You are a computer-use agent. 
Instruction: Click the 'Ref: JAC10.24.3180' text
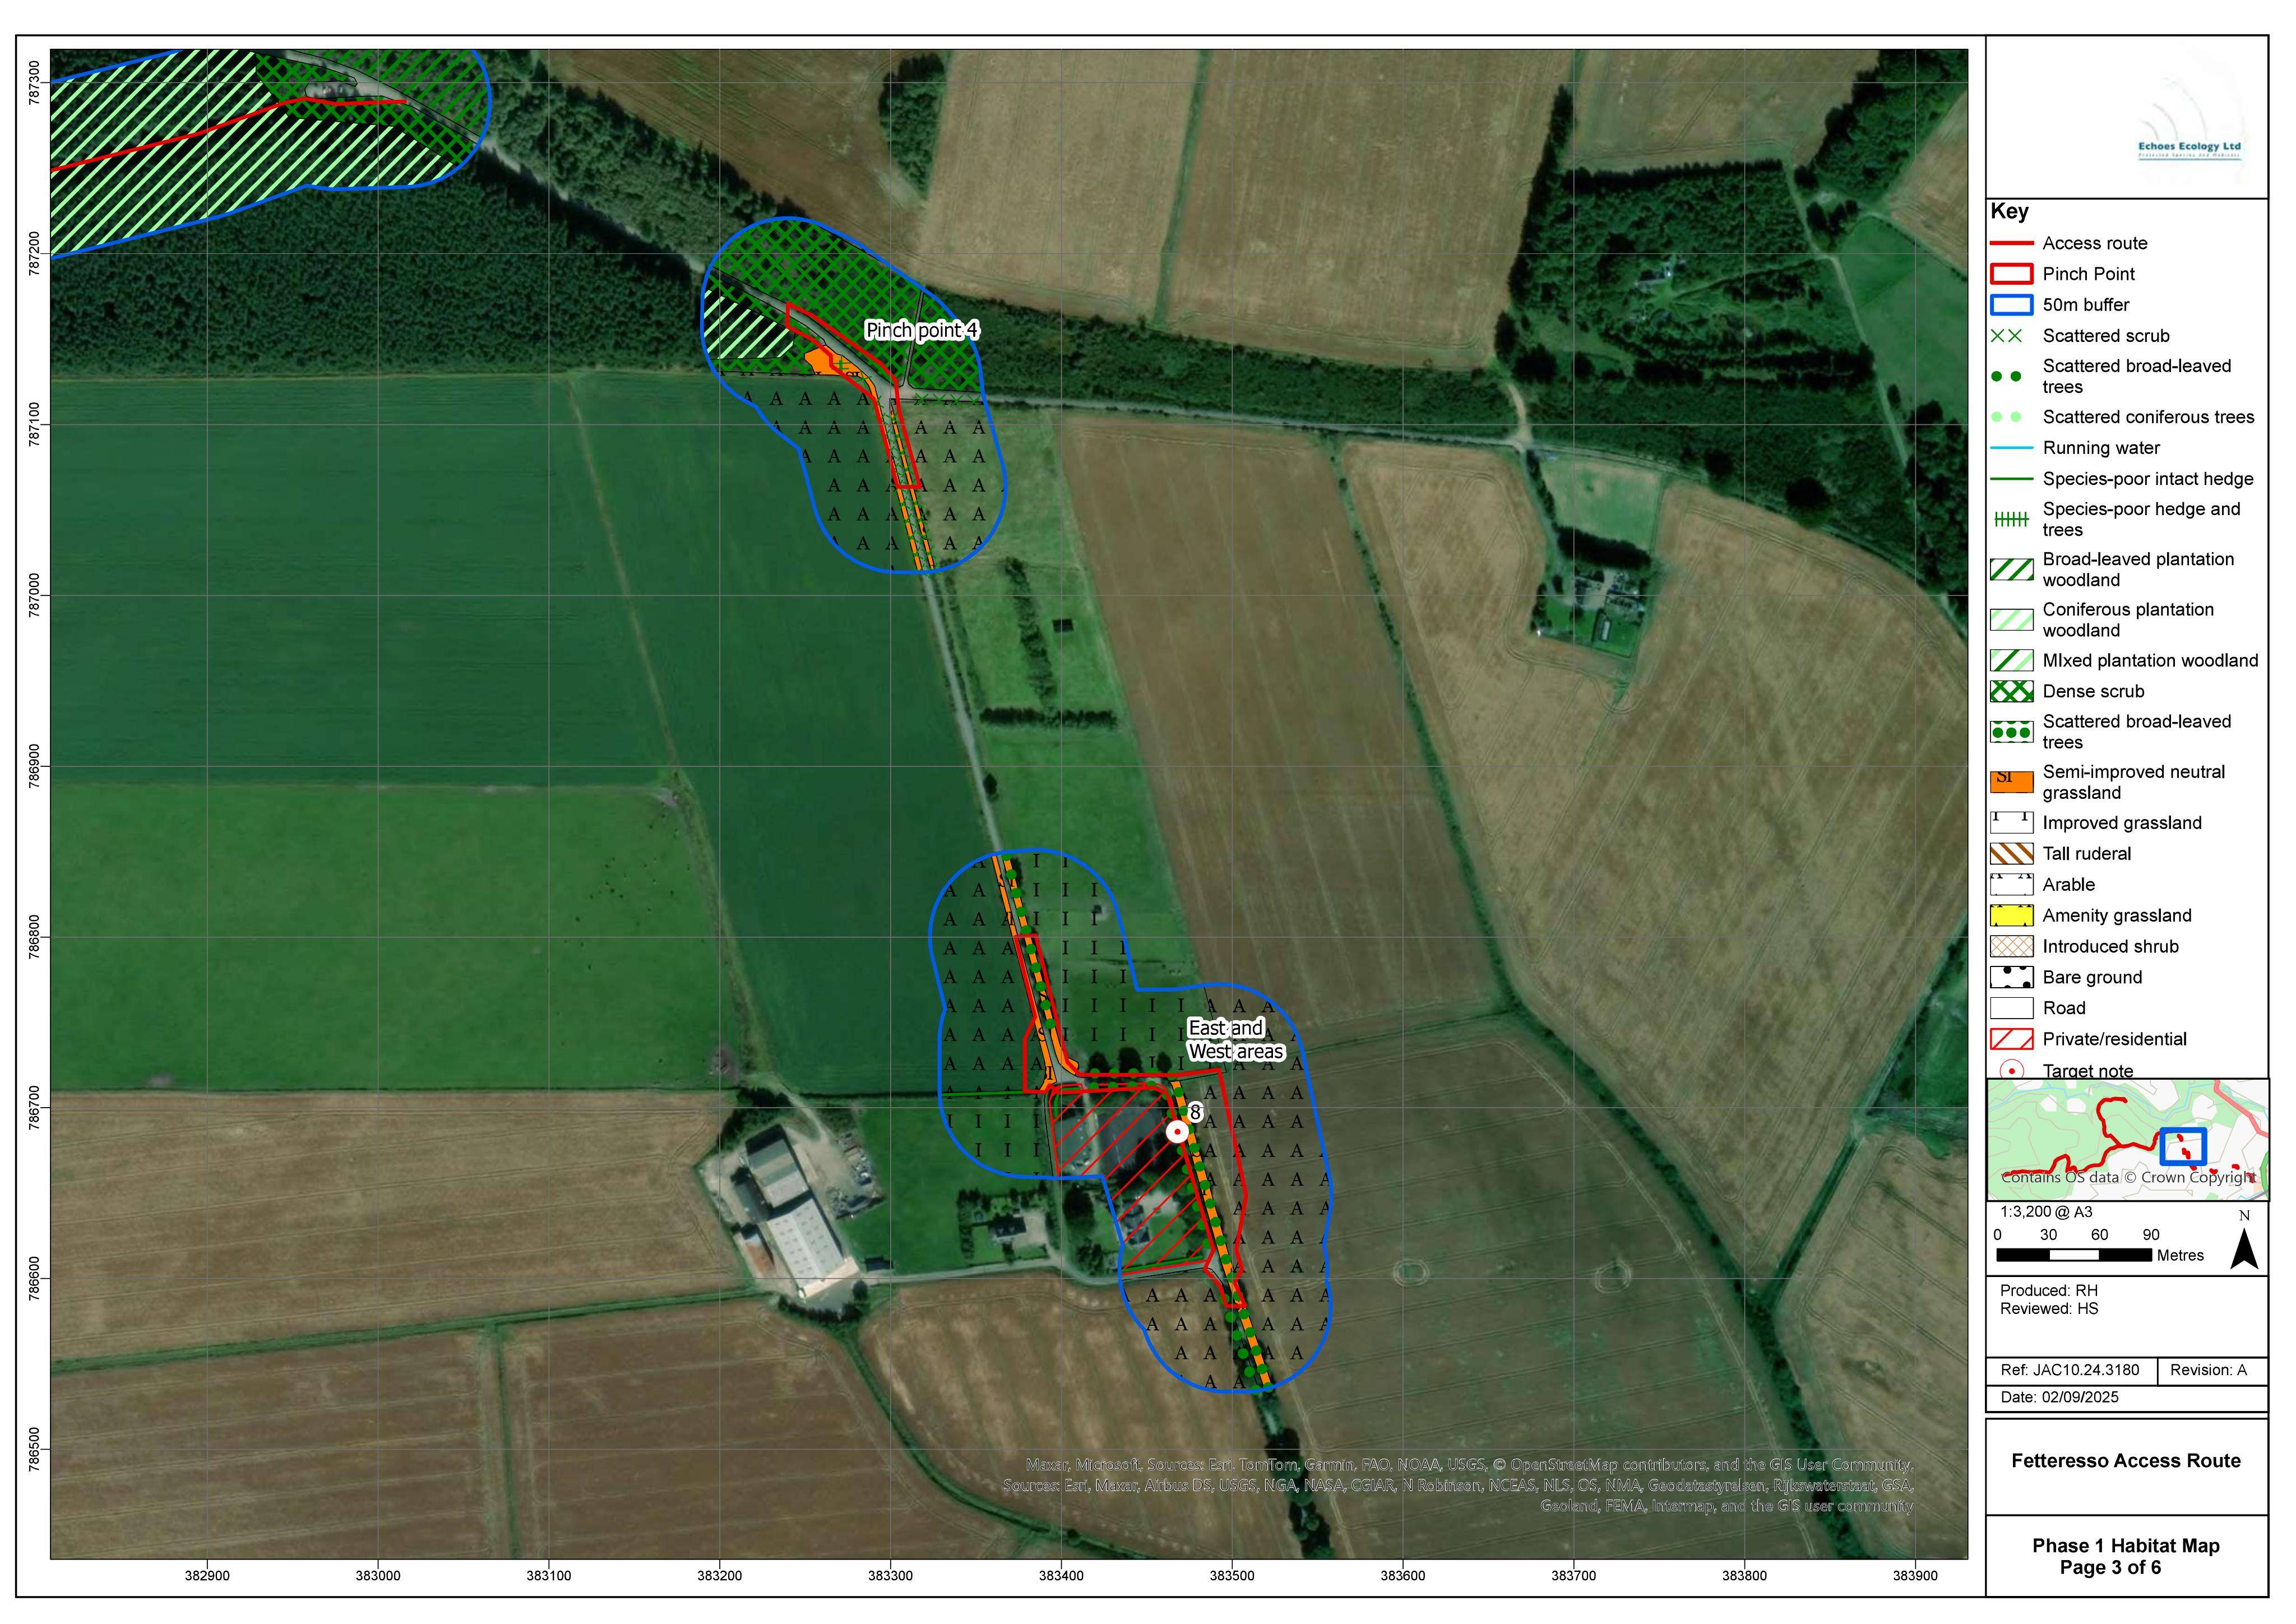[x=2070, y=1371]
